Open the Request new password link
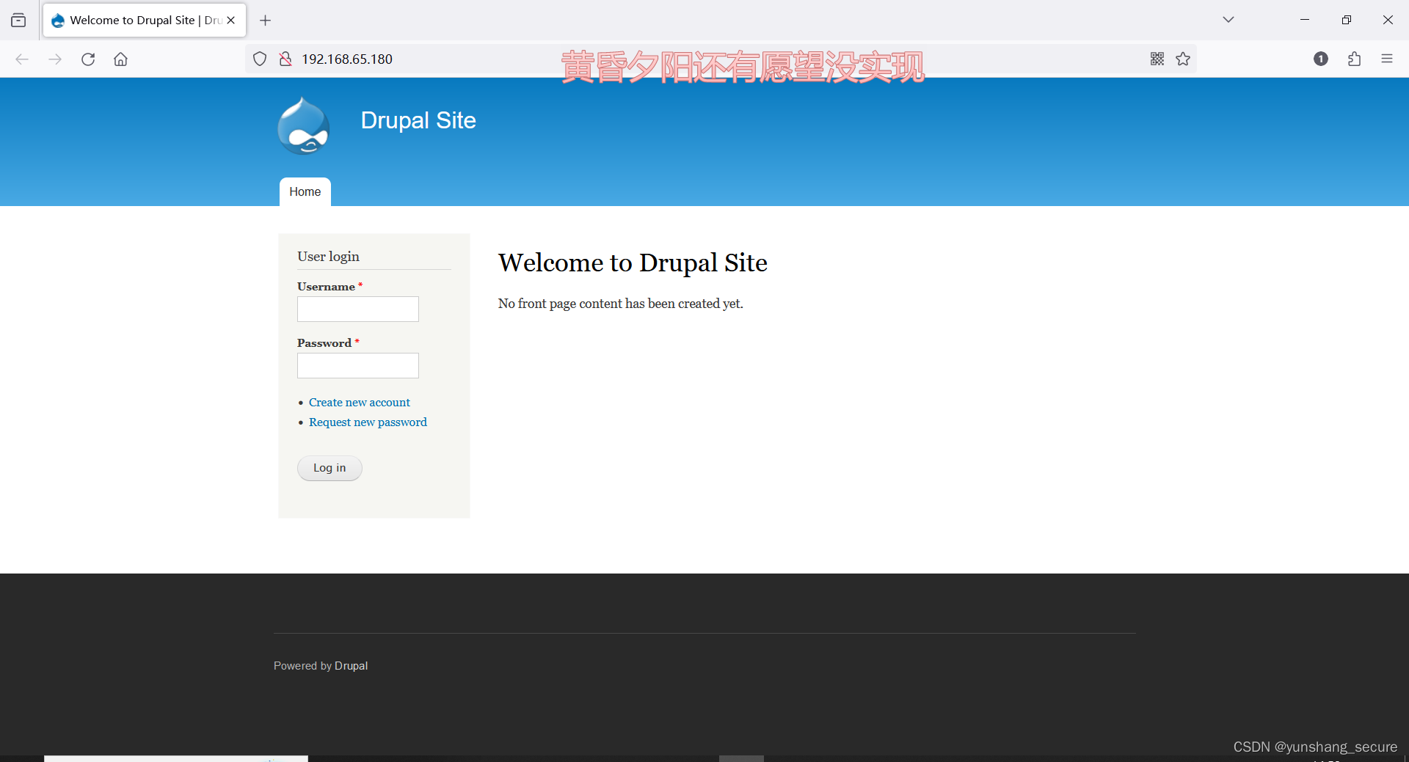The height and width of the screenshot is (762, 1409). point(368,422)
